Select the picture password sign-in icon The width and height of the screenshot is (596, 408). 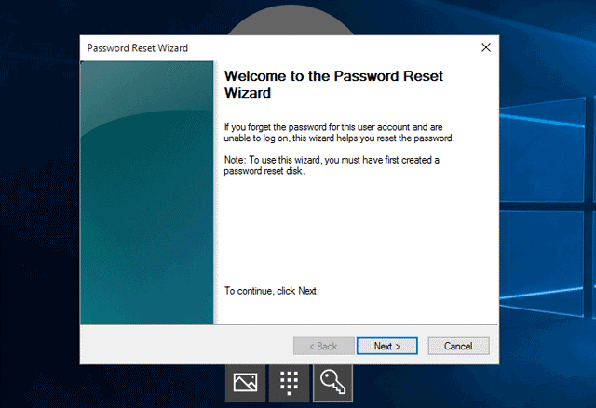(245, 382)
